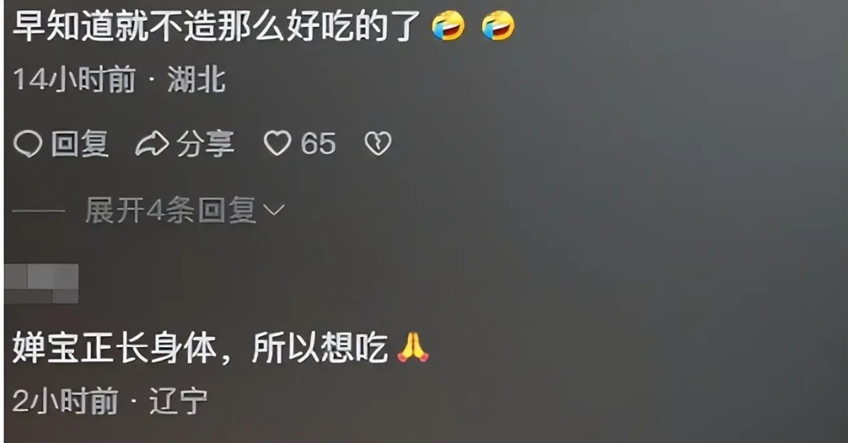
Task: Click the first laughing-crying emoji
Action: [449, 27]
